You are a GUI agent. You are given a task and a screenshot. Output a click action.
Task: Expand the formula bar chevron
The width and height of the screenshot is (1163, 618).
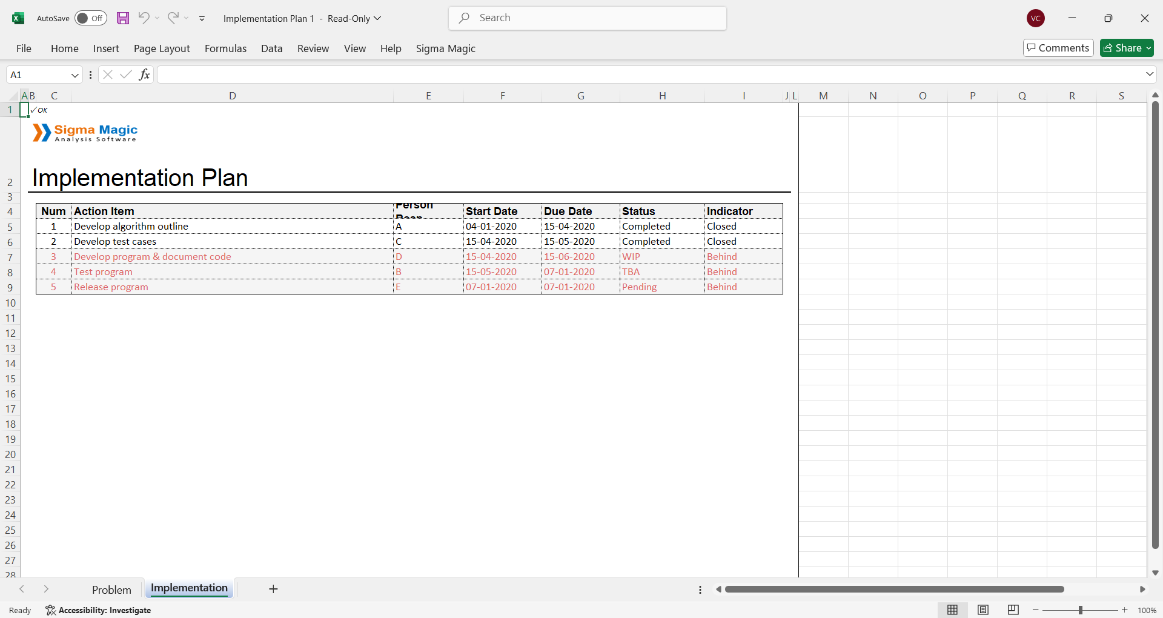1149,75
